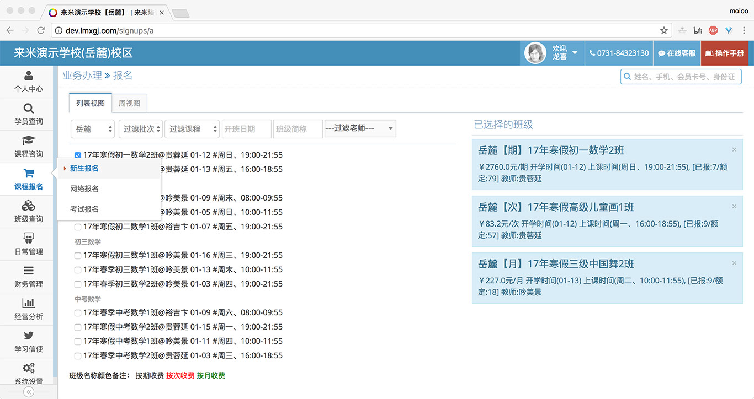This screenshot has height=399, width=754.
Task: Switch to the 周视图 tab
Action: point(129,103)
